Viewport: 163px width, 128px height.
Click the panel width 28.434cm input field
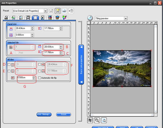click(23, 28)
